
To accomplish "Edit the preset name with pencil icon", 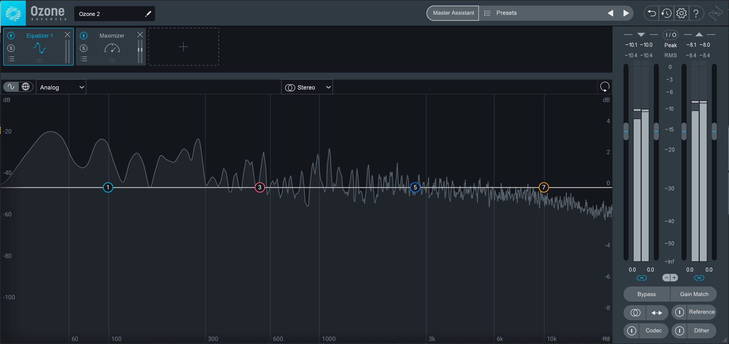I will click(x=148, y=14).
